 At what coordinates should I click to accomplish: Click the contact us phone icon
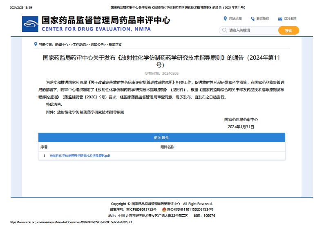tap(252, 18)
